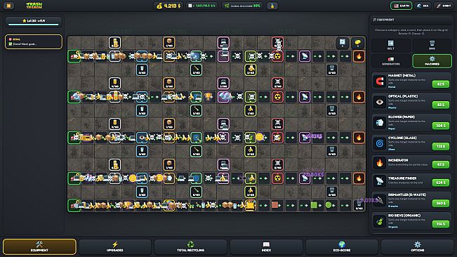Switch to the Orbit location tab
The image size is (457, 257).
pos(444,6)
